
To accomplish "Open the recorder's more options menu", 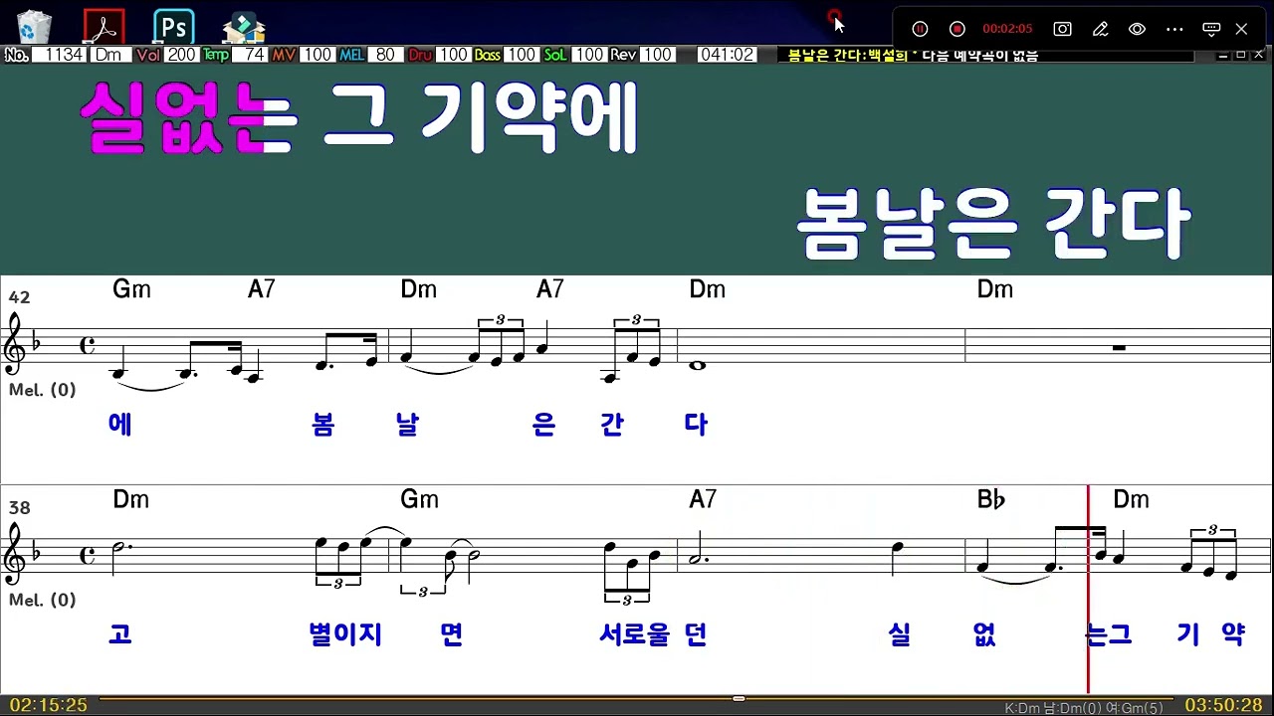I will [1174, 29].
